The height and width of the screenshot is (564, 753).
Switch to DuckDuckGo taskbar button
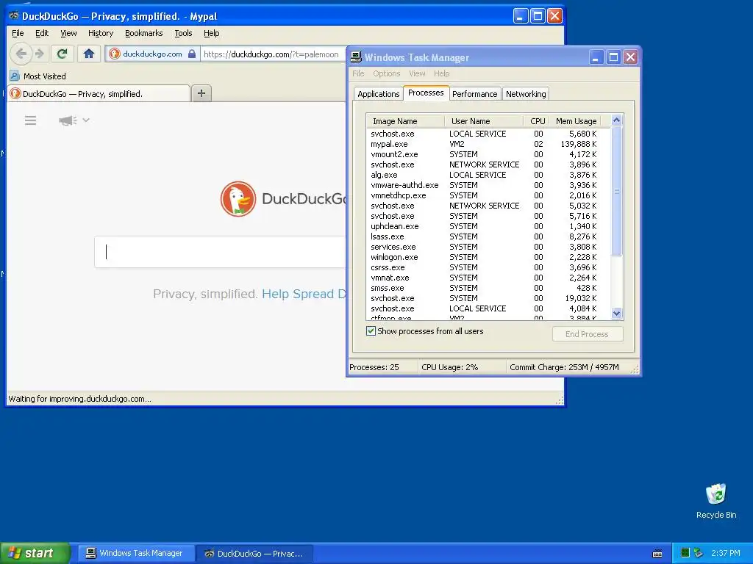click(255, 554)
